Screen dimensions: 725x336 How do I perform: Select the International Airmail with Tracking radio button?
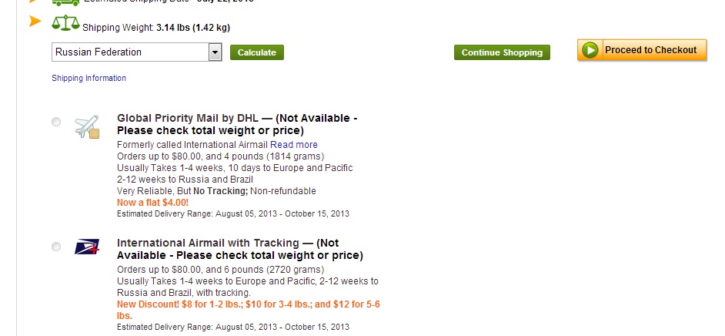pyautogui.click(x=56, y=247)
